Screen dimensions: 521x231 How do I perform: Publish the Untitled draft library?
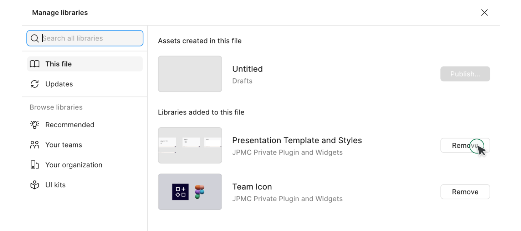pos(465,74)
